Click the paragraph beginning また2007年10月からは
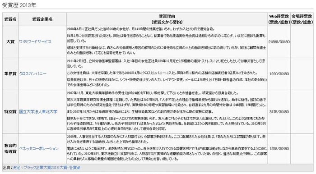Viewport: 316px width, 174px height. 140,112
